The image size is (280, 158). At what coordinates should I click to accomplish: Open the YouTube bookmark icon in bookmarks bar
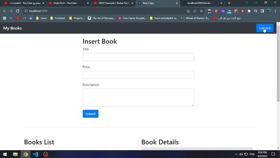(x=17, y=18)
